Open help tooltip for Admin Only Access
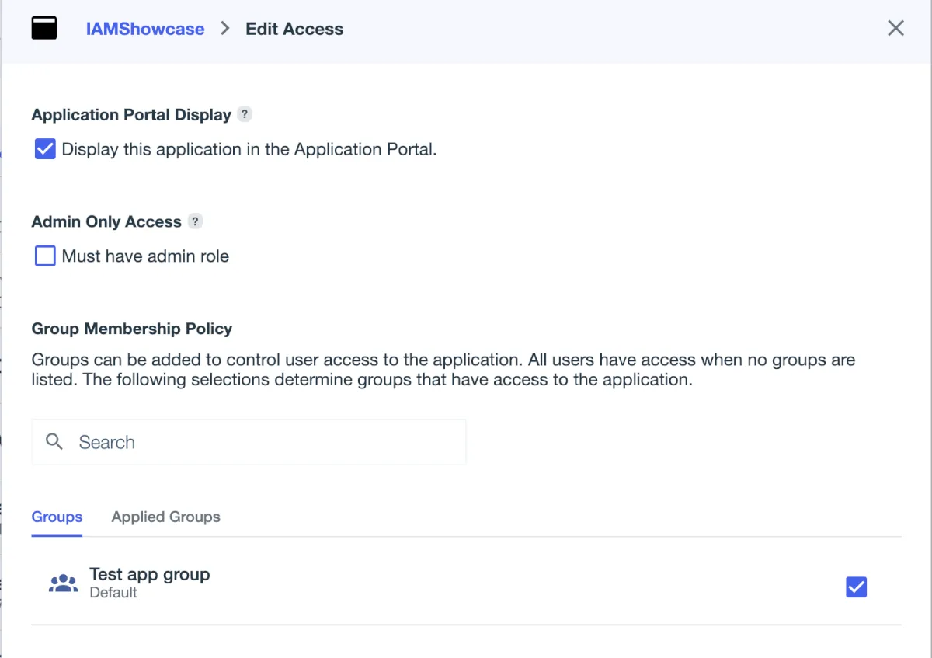The width and height of the screenshot is (932, 658). coord(195,221)
